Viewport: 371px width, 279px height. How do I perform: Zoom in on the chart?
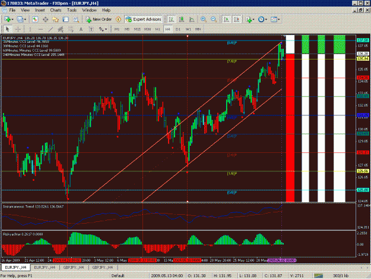[203, 20]
